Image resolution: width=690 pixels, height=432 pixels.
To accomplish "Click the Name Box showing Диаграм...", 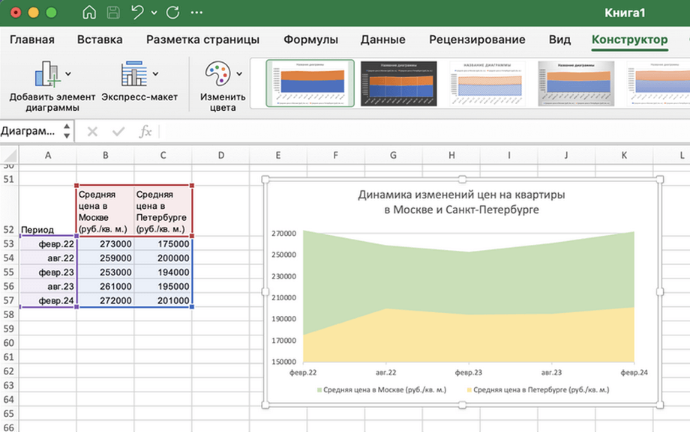I will (x=28, y=131).
